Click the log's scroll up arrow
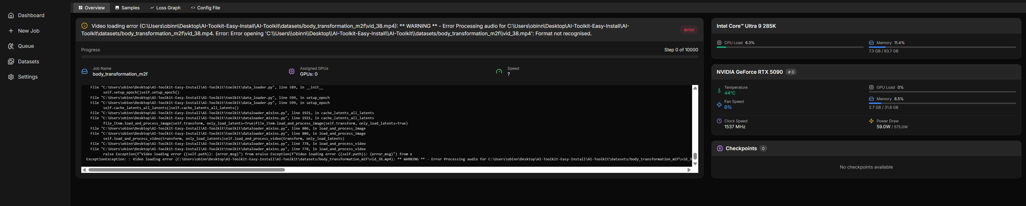This screenshot has width=1026, height=206. pos(695,88)
